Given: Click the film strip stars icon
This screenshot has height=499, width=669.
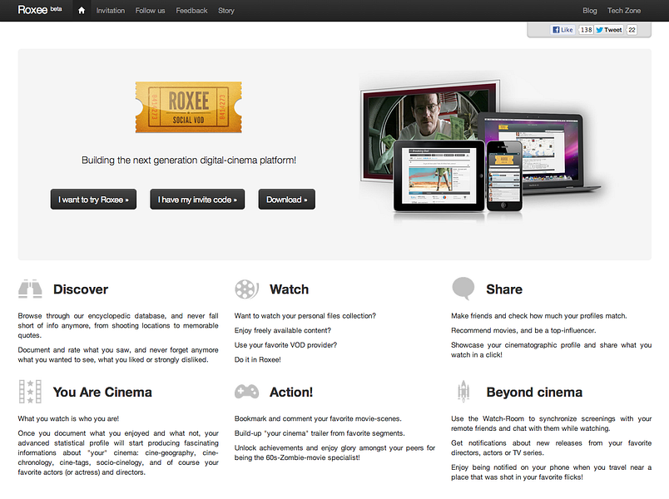Looking at the screenshot, I should (x=30, y=392).
